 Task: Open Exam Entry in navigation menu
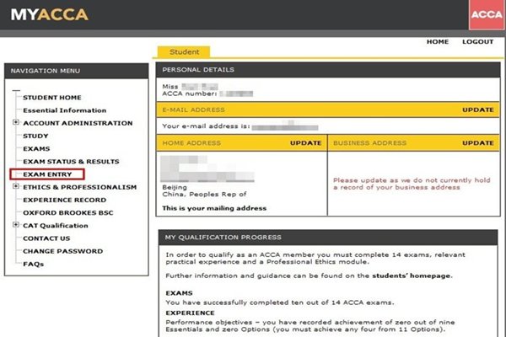pos(45,174)
